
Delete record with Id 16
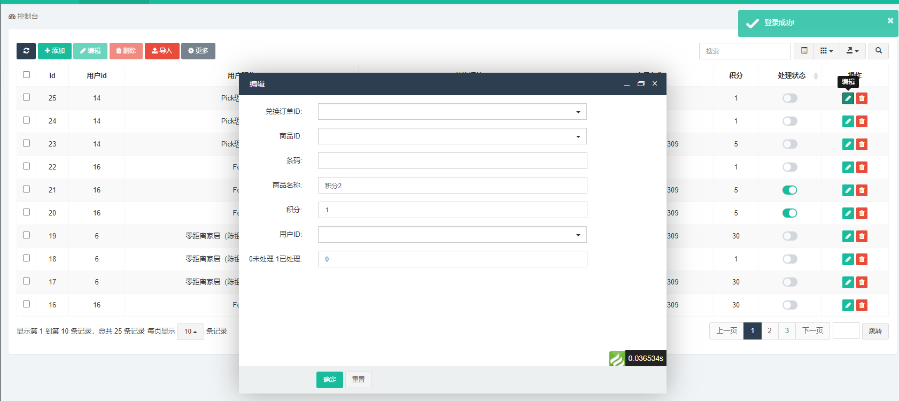click(x=862, y=305)
